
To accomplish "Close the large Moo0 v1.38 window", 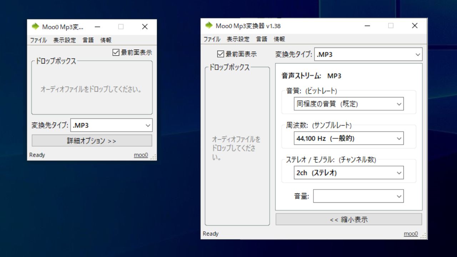I will [415, 26].
